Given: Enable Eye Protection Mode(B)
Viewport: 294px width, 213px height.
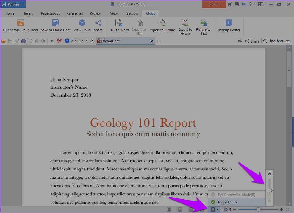Looking at the screenshot, I should 236,195.
